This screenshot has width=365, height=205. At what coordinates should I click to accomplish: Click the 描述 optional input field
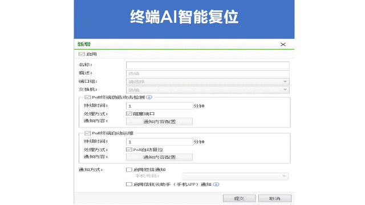tap(208, 73)
